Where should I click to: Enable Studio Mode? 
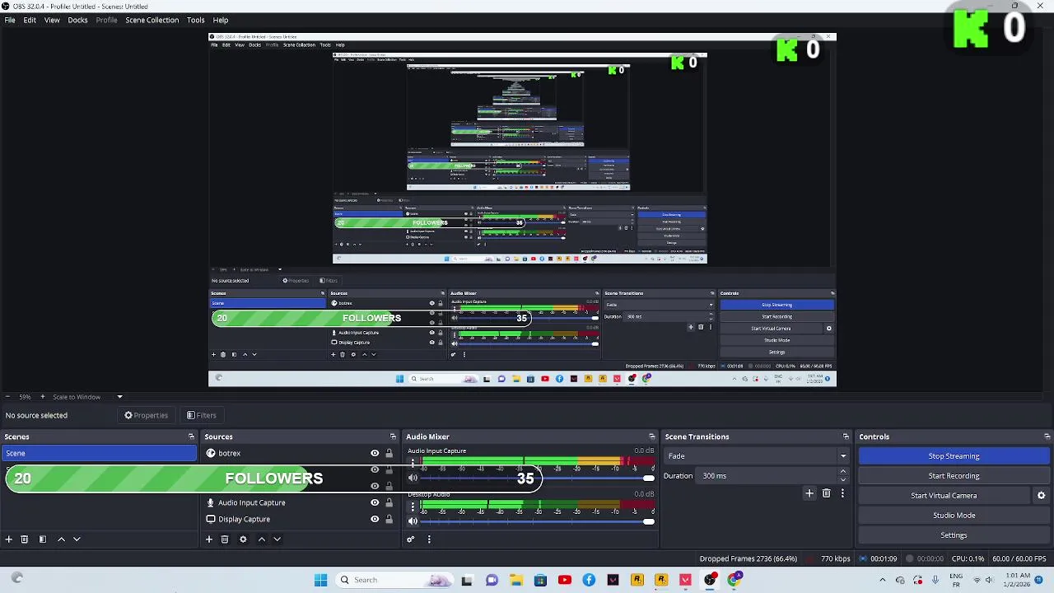coord(954,516)
